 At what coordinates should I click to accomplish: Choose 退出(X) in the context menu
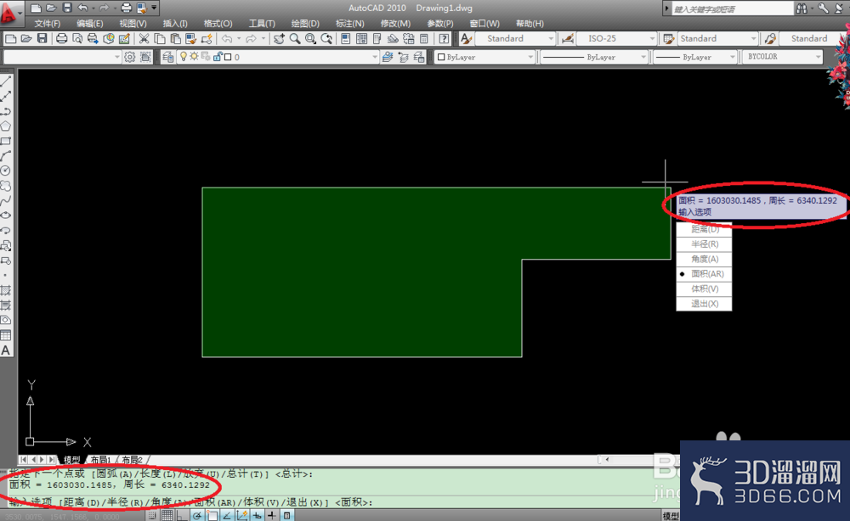tap(704, 304)
